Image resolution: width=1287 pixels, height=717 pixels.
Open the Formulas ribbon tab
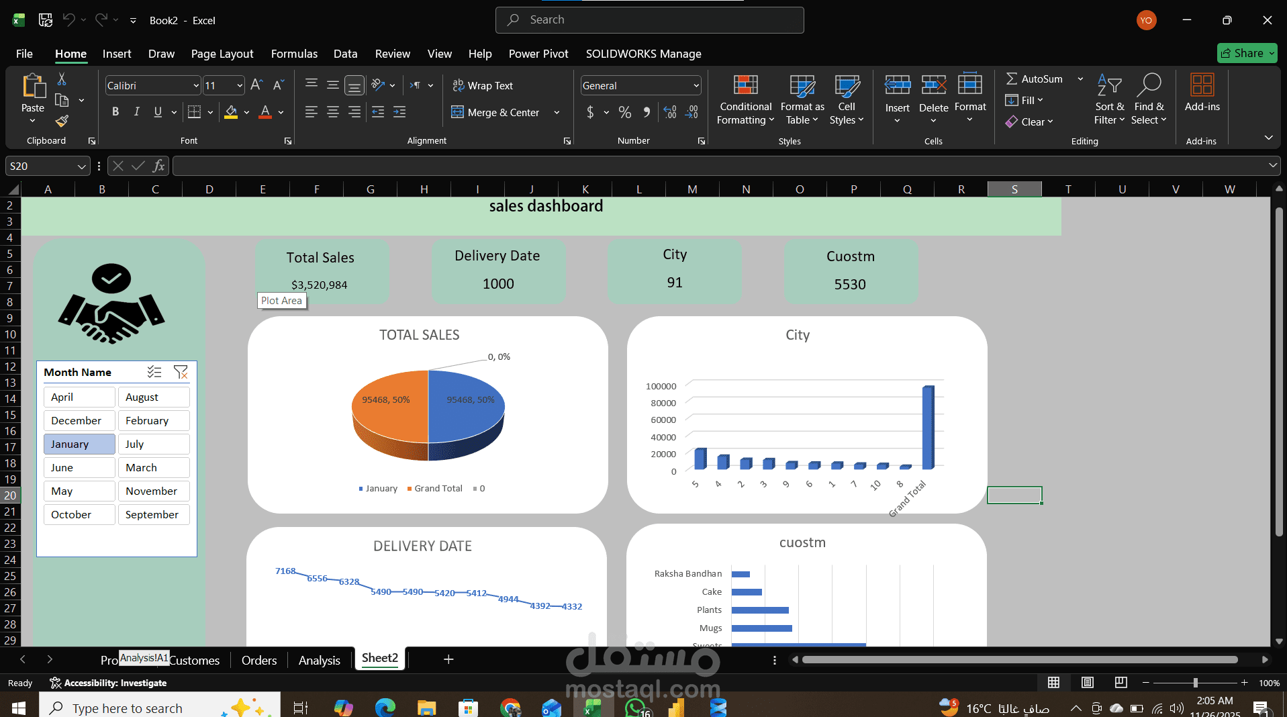point(294,54)
